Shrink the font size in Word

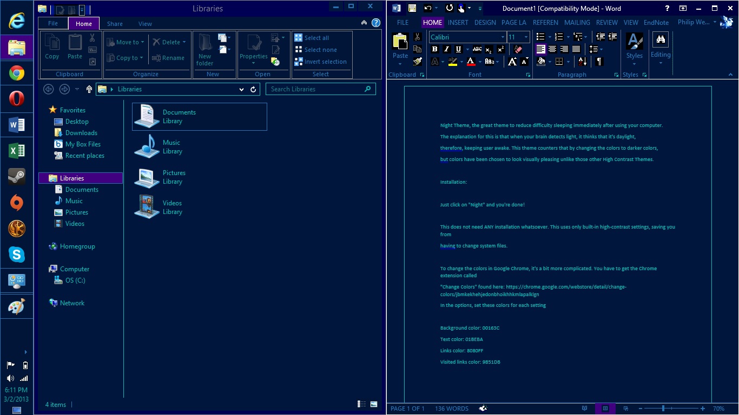coord(524,62)
